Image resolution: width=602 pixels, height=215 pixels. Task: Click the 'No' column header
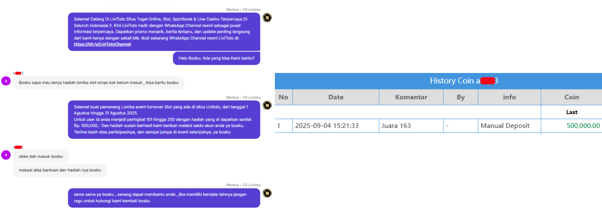click(284, 97)
